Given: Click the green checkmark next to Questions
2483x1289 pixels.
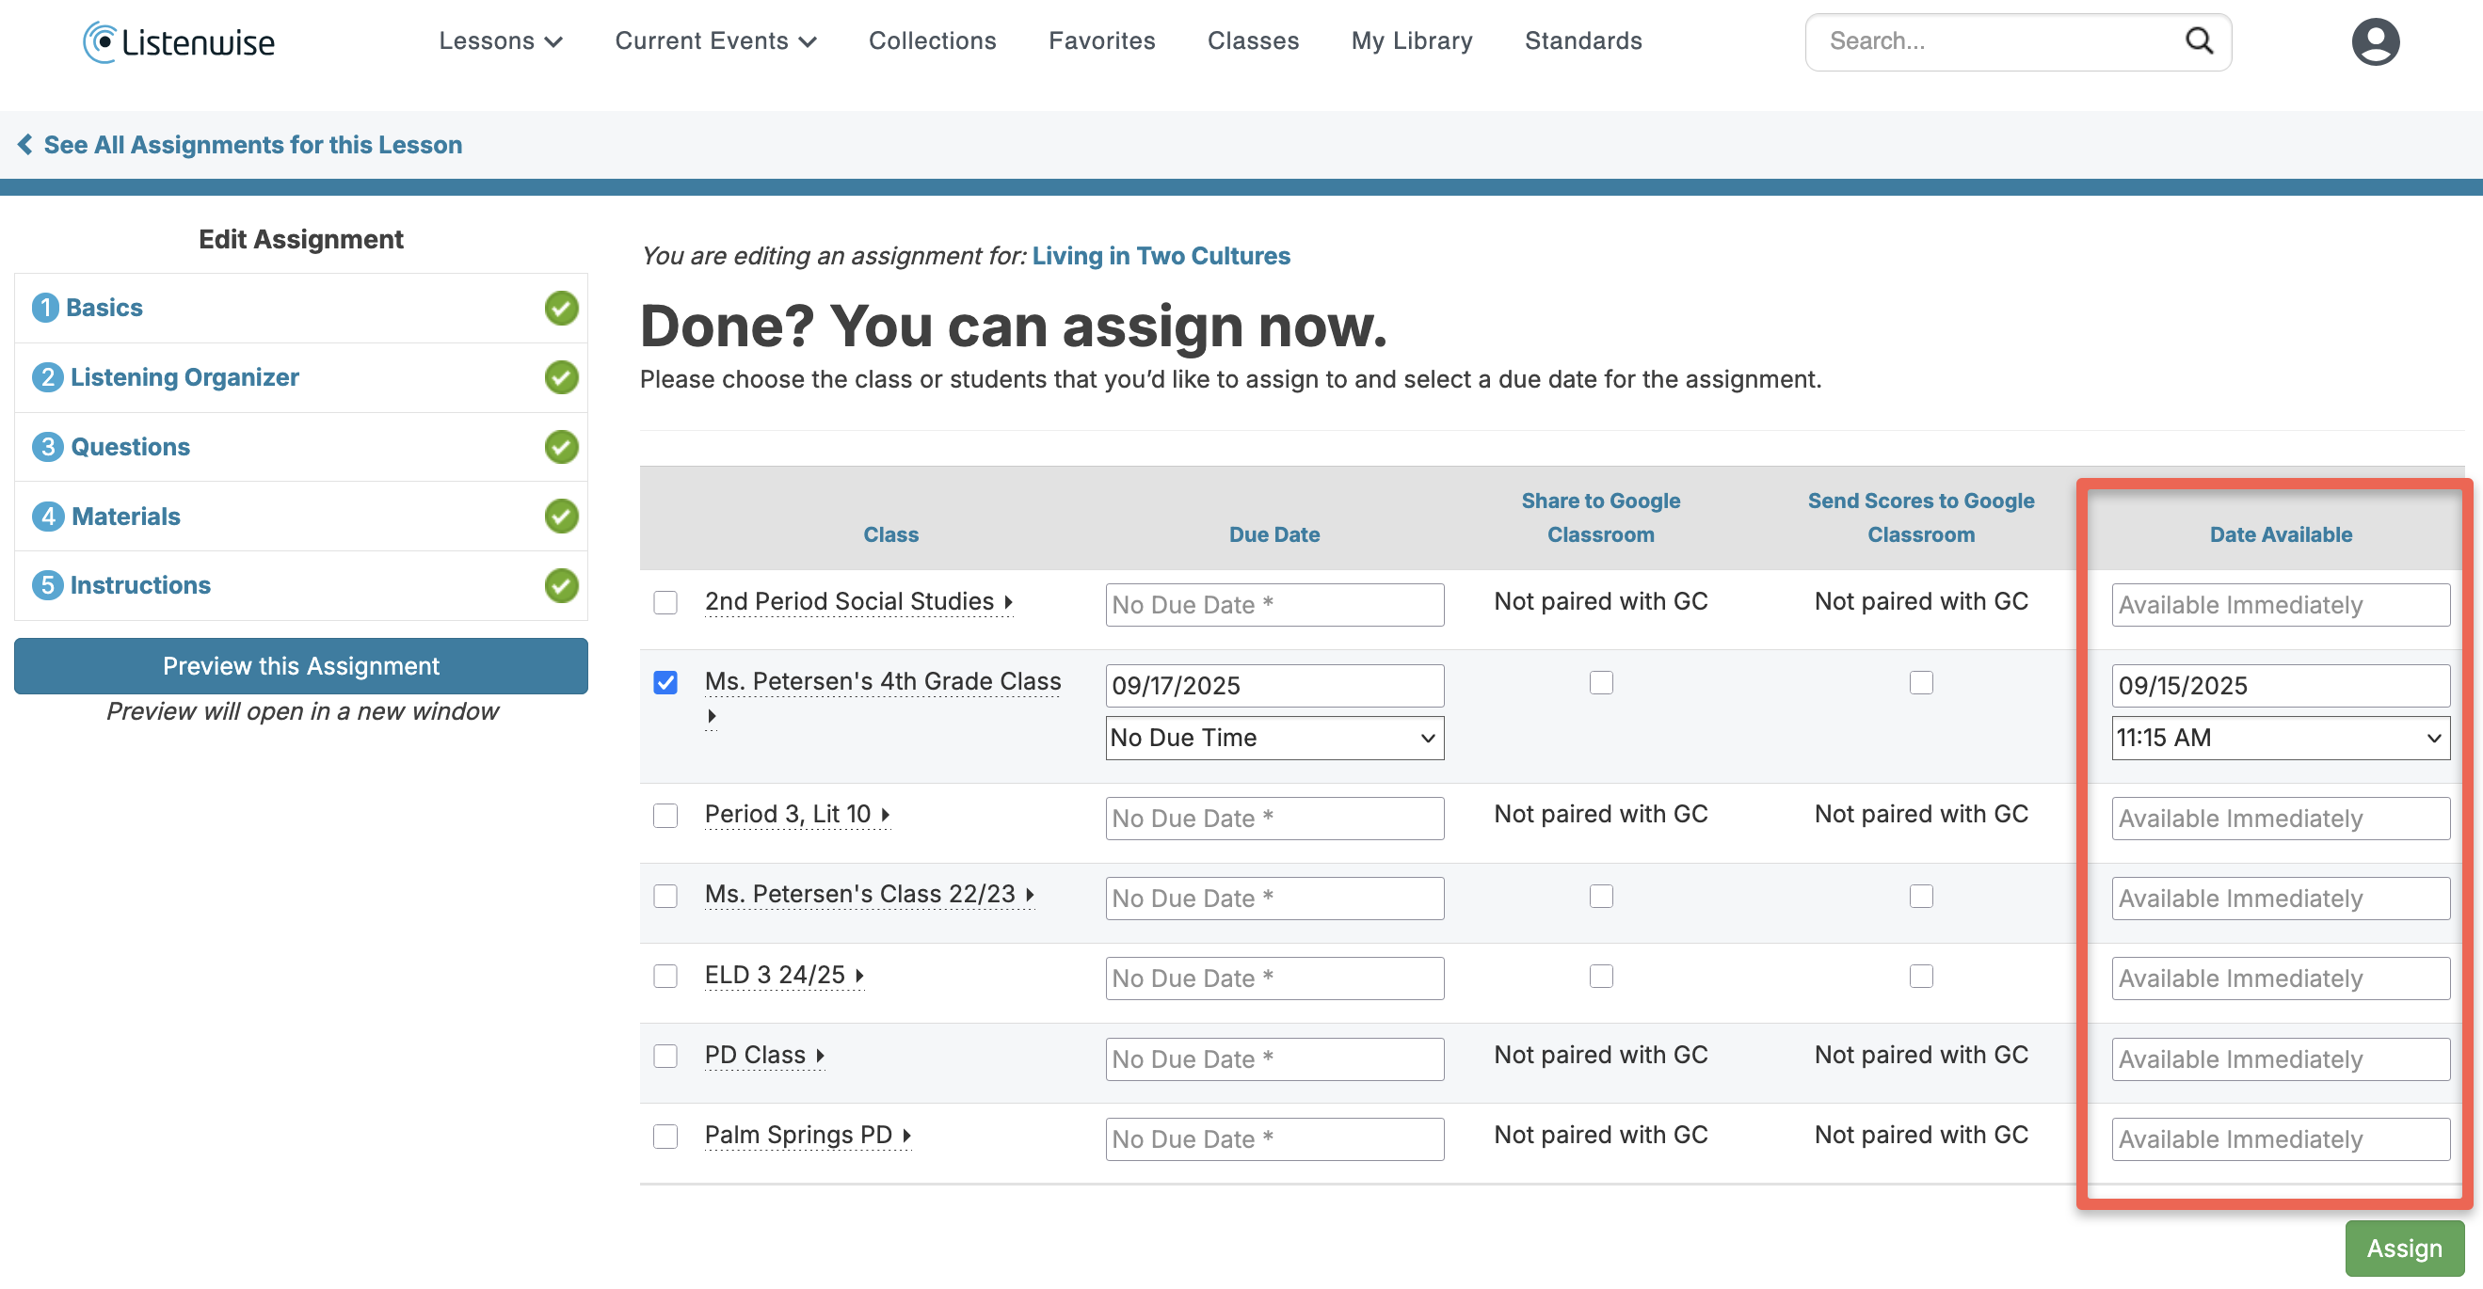Looking at the screenshot, I should (561, 447).
